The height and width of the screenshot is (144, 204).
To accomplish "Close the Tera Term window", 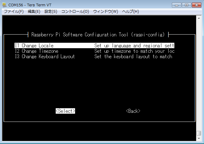I will [x=196, y=5].
